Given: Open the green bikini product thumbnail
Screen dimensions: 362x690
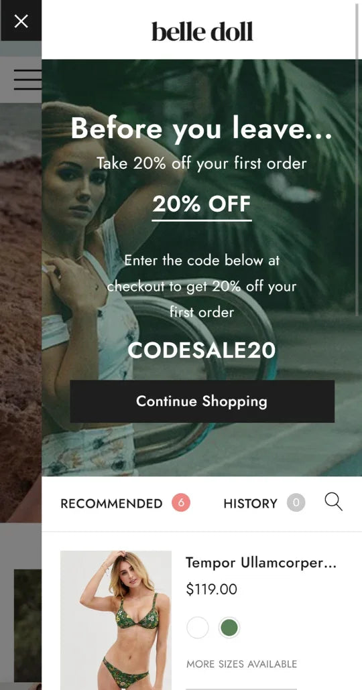Looking at the screenshot, I should (x=116, y=620).
